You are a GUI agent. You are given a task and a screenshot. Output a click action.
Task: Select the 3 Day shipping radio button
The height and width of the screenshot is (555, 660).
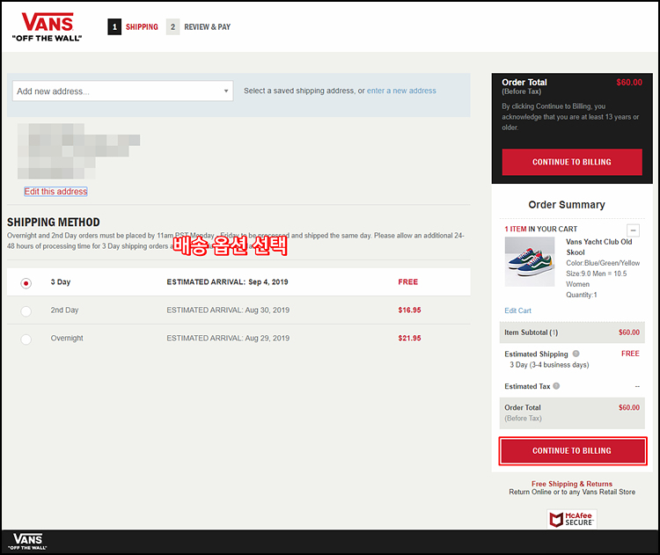(x=26, y=283)
